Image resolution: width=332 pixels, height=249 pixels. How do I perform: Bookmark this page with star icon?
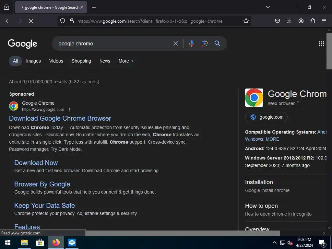click(246, 21)
